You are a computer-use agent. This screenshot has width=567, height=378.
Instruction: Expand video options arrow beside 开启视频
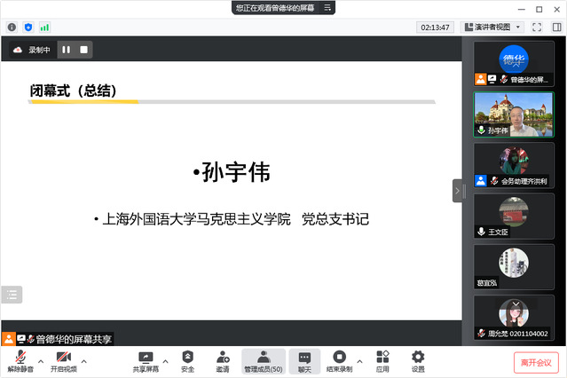tap(84, 361)
